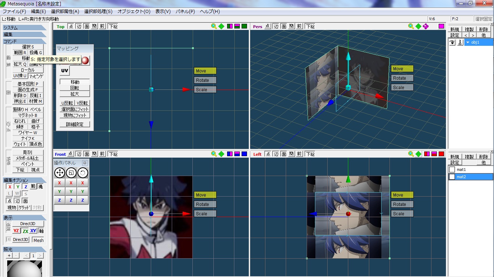Collapse the 編集 panel section
494x277 pixels.
25,35
